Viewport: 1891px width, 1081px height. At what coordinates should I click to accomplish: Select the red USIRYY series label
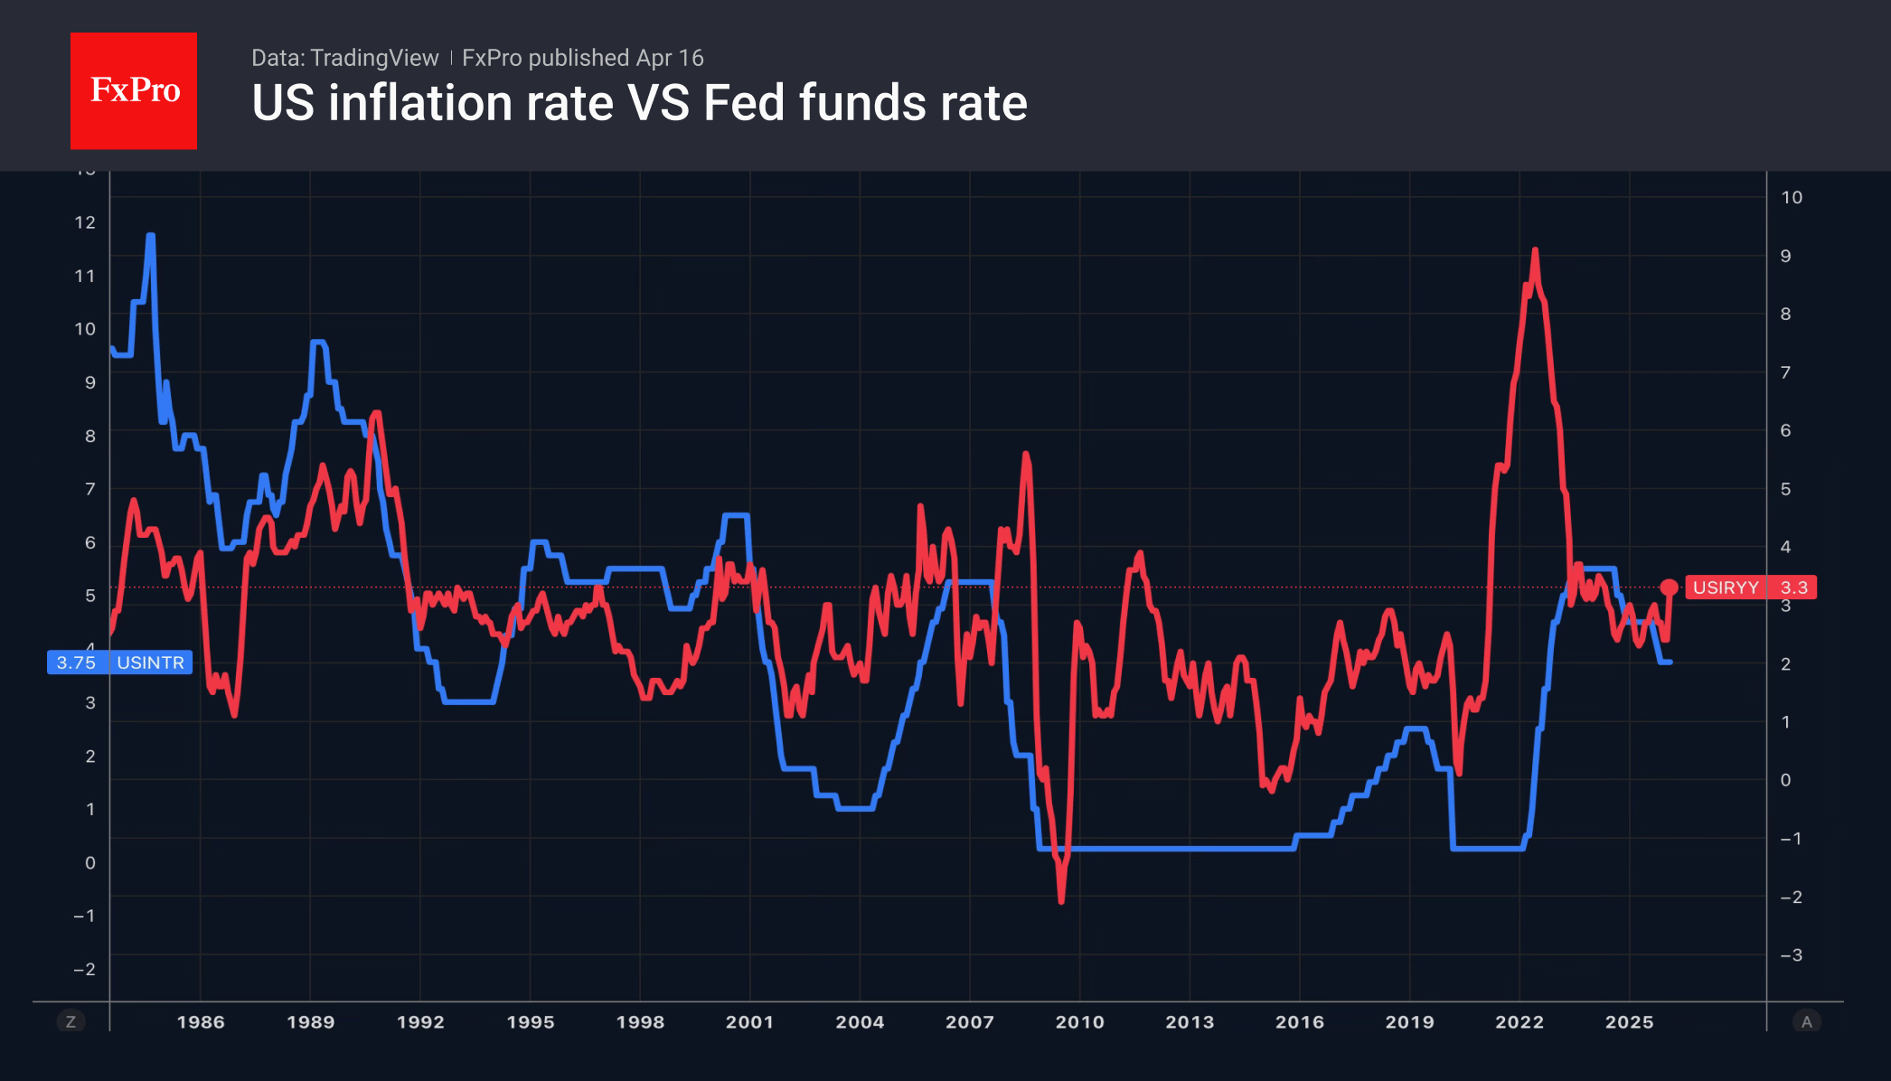click(1725, 587)
